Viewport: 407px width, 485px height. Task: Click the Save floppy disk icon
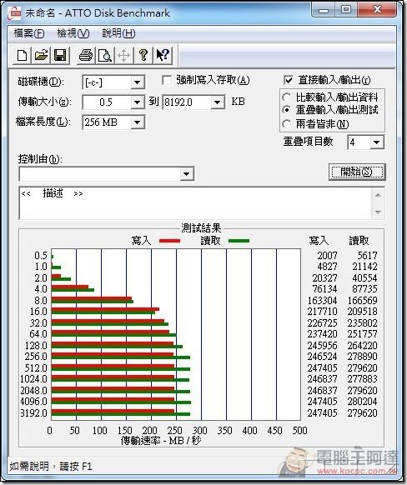[60, 56]
